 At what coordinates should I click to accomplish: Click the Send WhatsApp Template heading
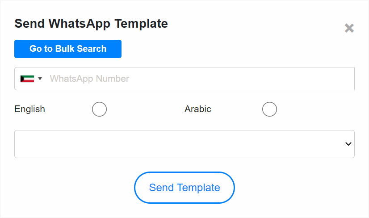[91, 24]
